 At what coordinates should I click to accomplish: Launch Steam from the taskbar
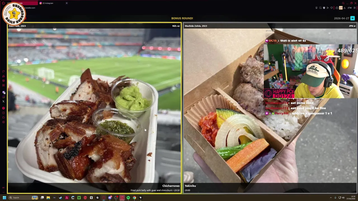(60, 198)
